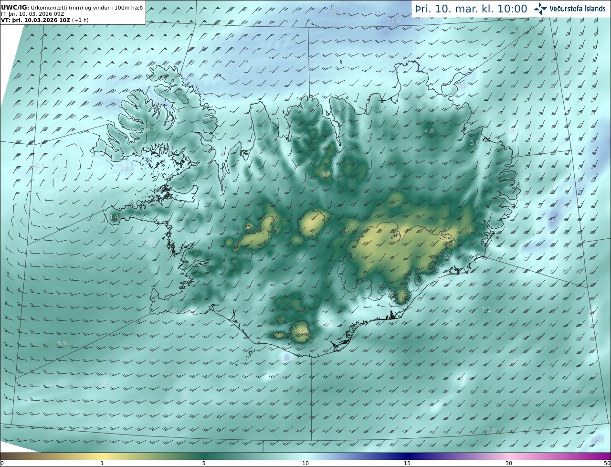Image resolution: width=611 pixels, height=467 pixels.
Task: Click the 50 tick label on the color scale
Action: [x=607, y=463]
